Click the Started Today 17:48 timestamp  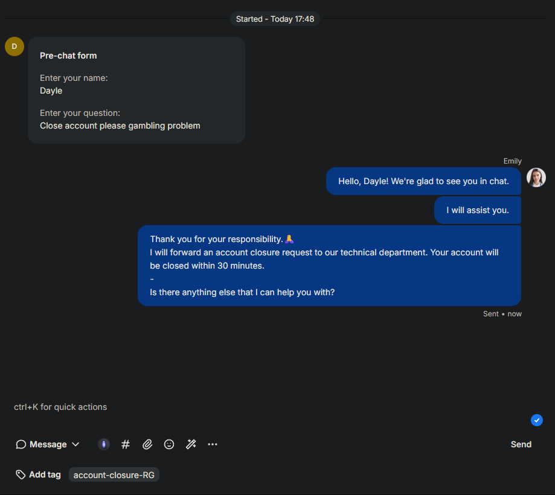tap(275, 19)
